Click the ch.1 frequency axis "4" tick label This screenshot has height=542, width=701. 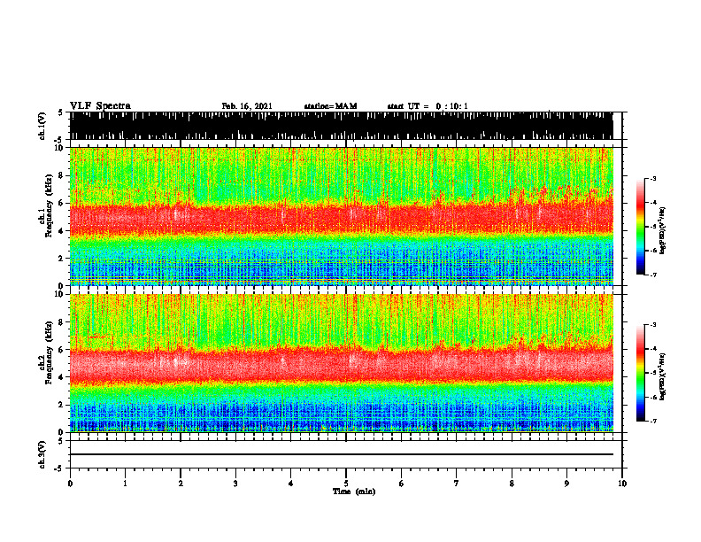point(62,231)
